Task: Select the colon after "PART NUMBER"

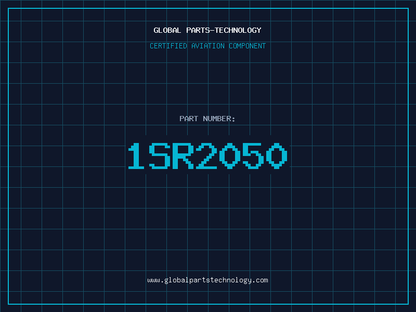Action: 233,120
